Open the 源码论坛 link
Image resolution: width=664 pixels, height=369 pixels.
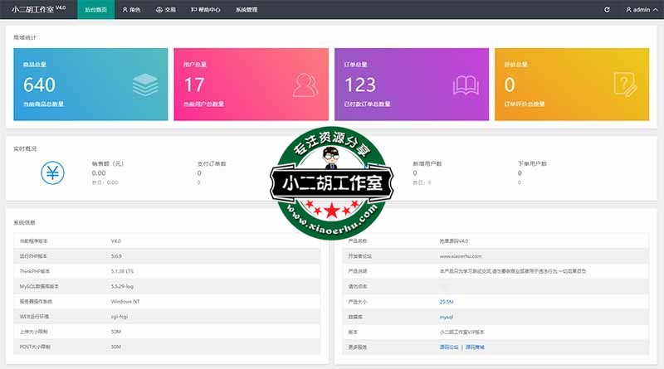[449, 347]
